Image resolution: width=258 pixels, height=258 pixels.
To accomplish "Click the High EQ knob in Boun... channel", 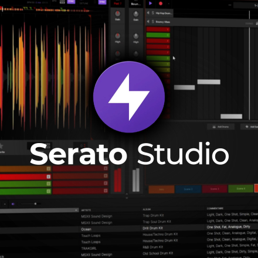I will coord(136,36).
